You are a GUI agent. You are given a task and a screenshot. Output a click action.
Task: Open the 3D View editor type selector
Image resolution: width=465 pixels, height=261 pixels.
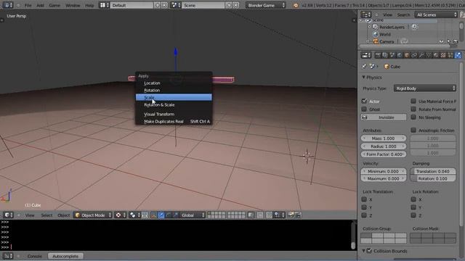click(x=8, y=215)
